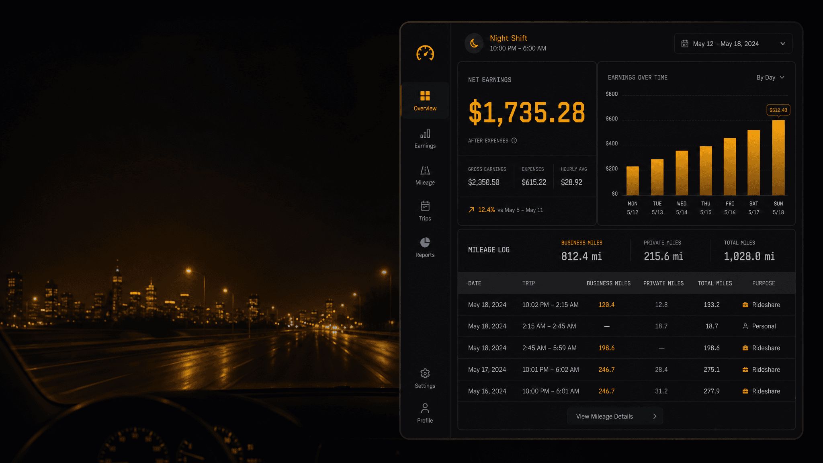This screenshot has width=823, height=463.
Task: Open the Earnings section in sidebar
Action: [x=425, y=138]
